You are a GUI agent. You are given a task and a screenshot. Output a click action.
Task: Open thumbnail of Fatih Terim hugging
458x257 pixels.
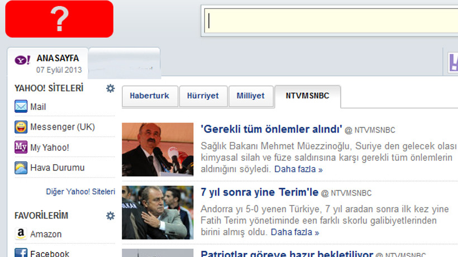click(x=158, y=213)
